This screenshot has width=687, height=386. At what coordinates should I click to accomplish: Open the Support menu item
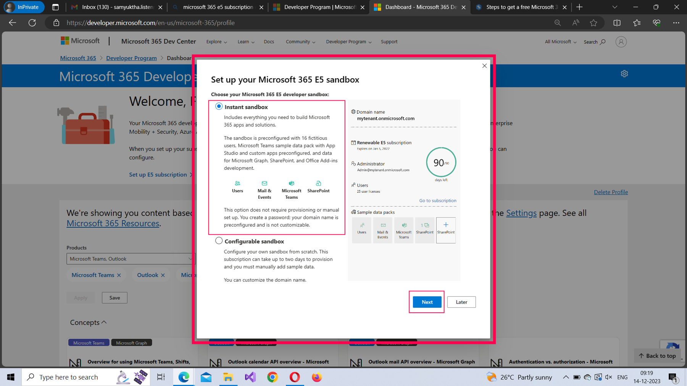pyautogui.click(x=389, y=42)
